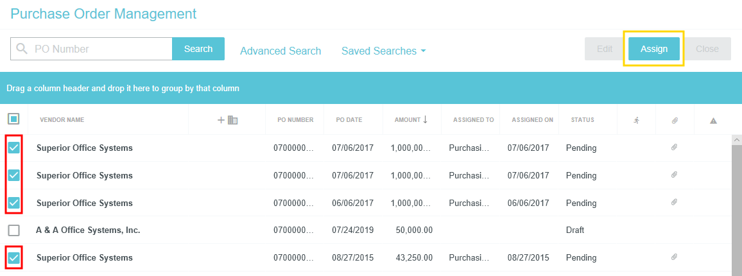Image resolution: width=742 pixels, height=276 pixels.
Task: Sort the table by the Vendor Name header
Action: click(62, 120)
